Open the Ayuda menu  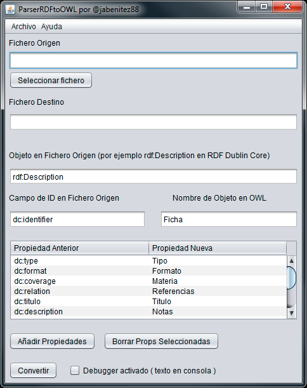[51, 27]
